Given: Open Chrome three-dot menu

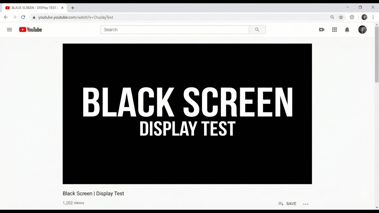Looking at the screenshot, I should [373, 17].
